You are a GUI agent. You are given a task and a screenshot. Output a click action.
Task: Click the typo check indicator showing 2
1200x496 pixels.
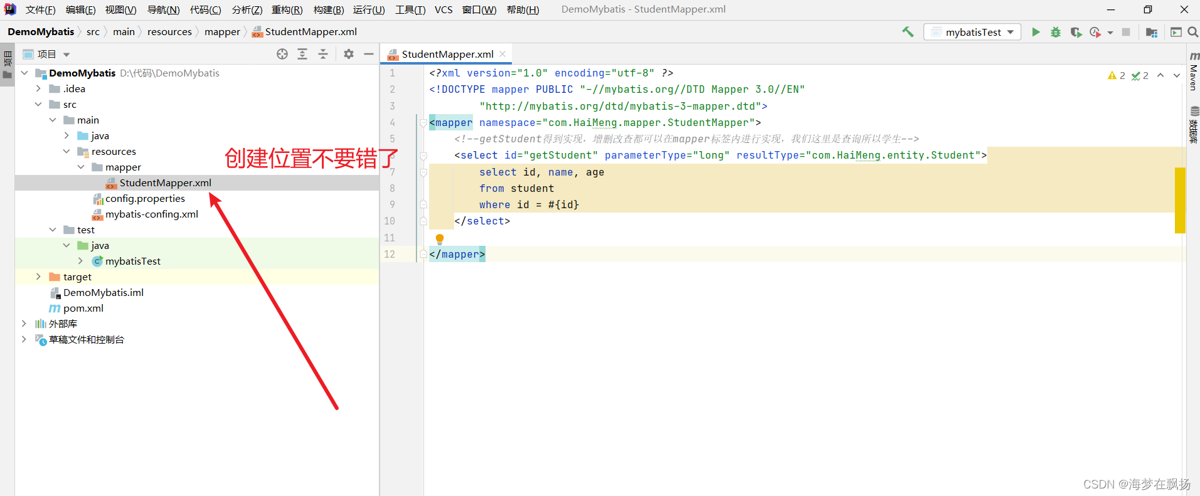(1140, 75)
